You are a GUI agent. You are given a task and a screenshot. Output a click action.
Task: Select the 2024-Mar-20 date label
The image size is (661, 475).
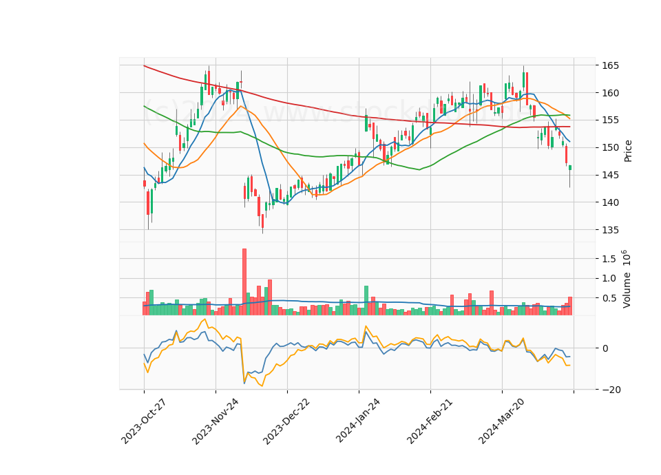click(501, 421)
